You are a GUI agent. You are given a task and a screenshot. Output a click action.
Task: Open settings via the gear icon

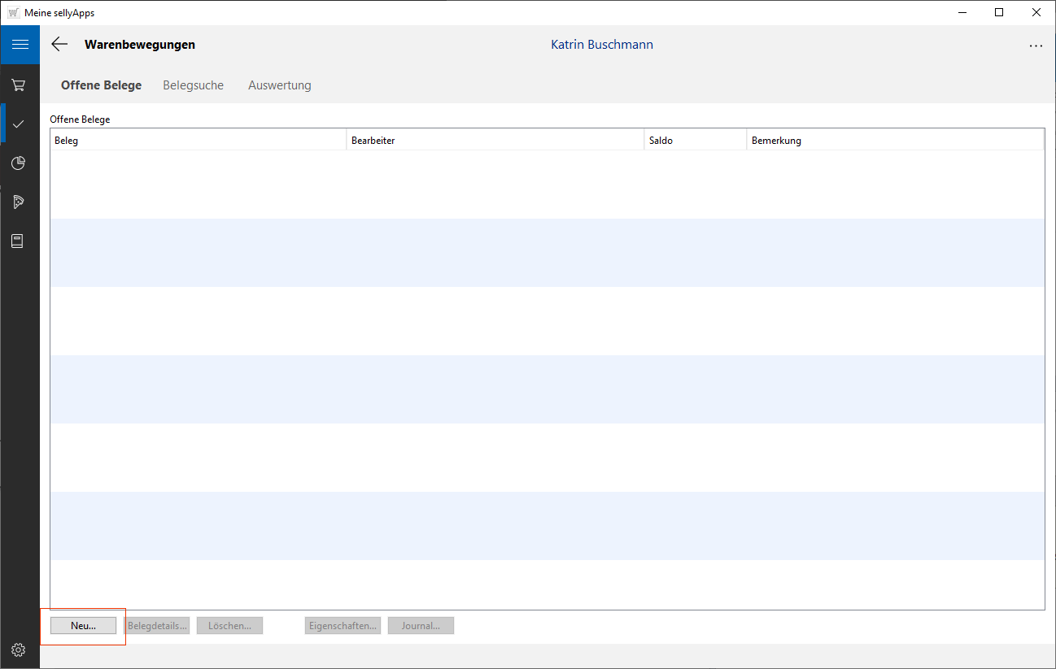[x=19, y=649]
